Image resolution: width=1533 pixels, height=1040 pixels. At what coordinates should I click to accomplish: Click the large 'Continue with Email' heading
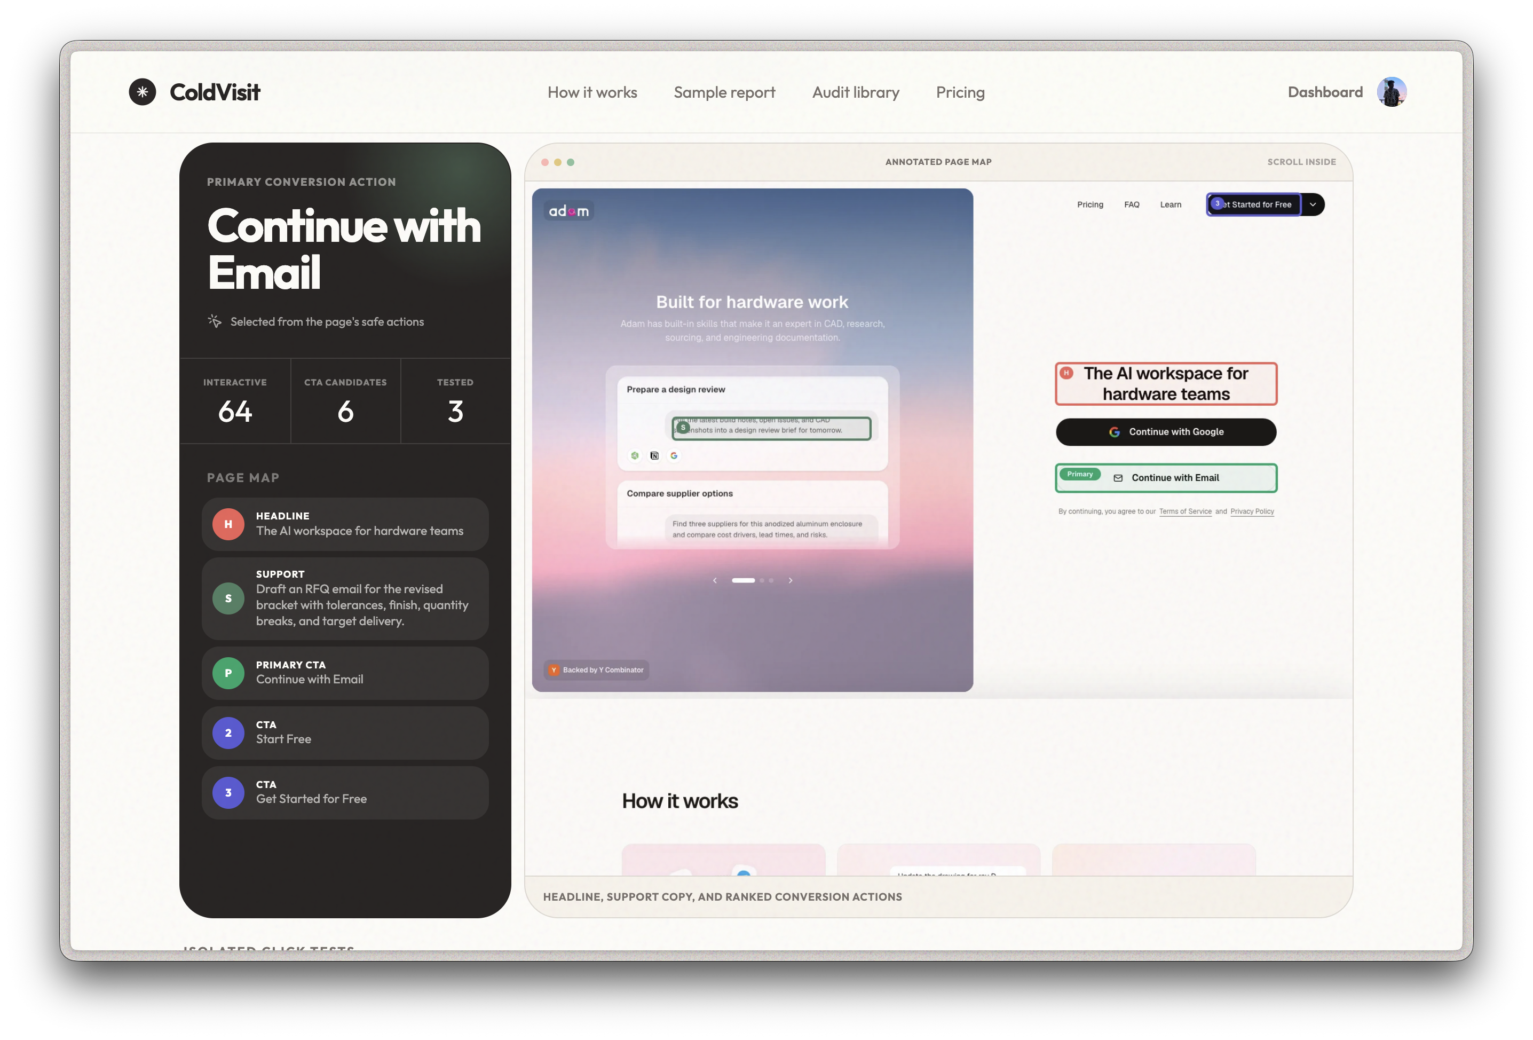pos(344,248)
